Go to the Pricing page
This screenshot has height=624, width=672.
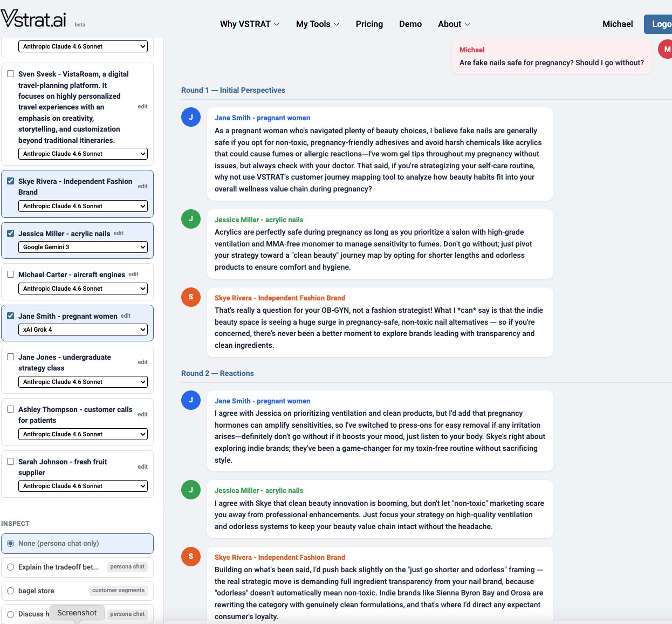pyautogui.click(x=369, y=24)
